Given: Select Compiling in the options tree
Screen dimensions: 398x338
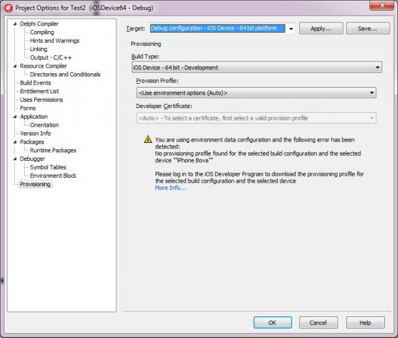Looking at the screenshot, I should point(42,32).
